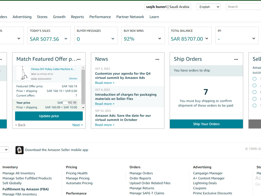Screen dimensions: 261x196
Task: Open the A+ Content Manager link
Action: (x=209, y=178)
